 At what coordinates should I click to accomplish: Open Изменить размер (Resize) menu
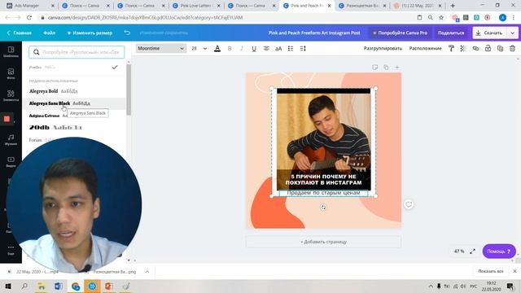point(90,33)
